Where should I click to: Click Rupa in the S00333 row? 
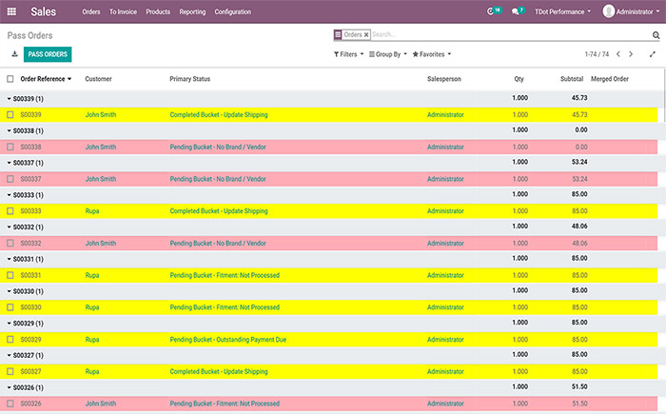(92, 211)
